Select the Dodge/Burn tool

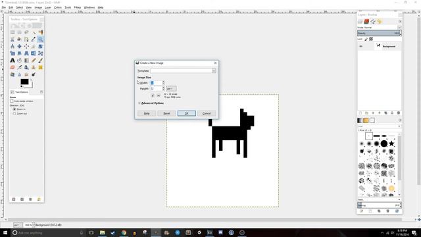[34, 74]
